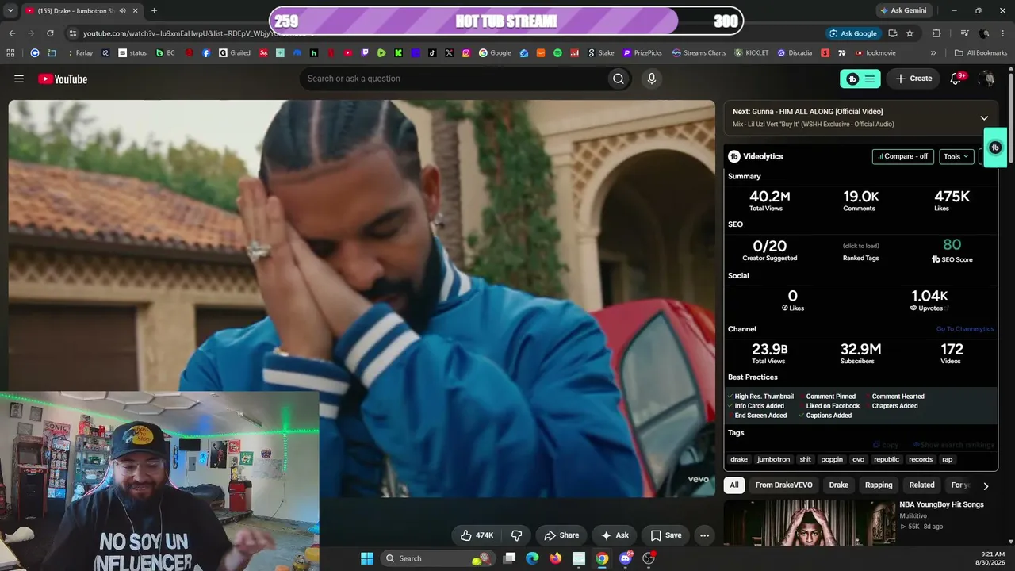
Task: Open the YouTube account avatar menu
Action: 986,79
